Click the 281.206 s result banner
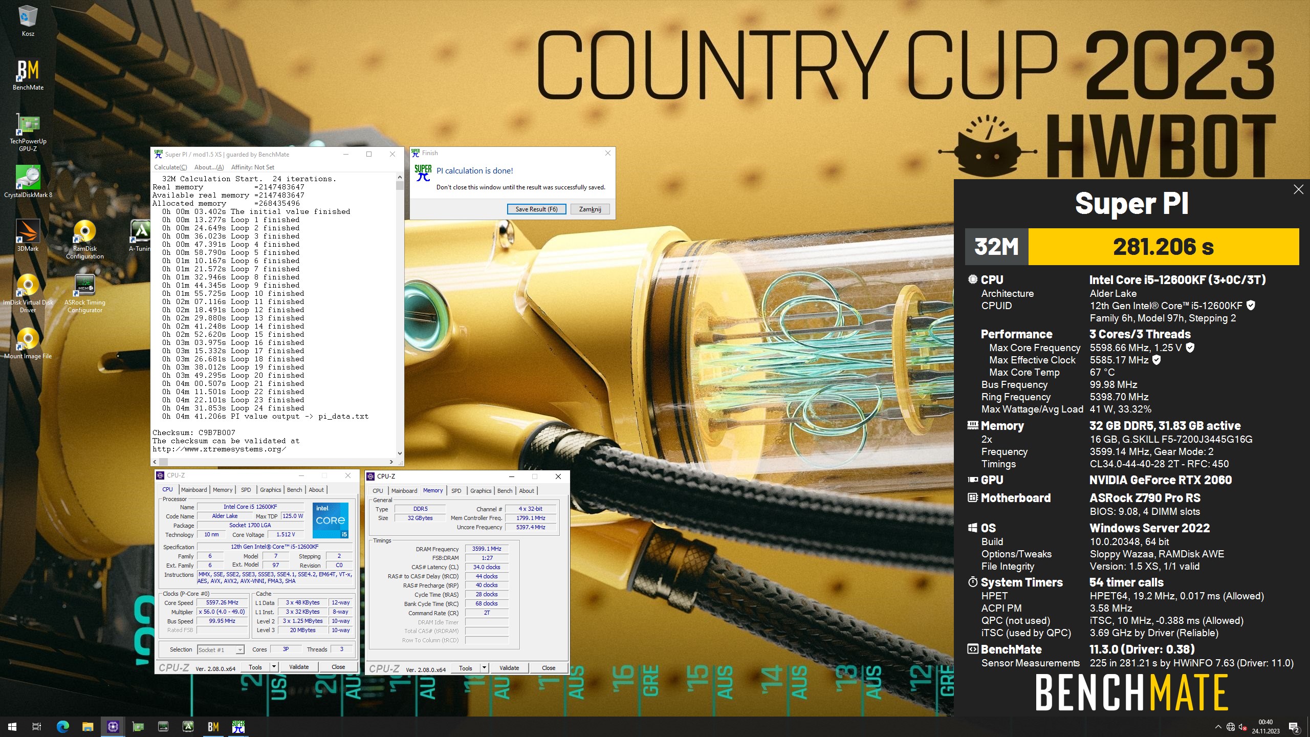The height and width of the screenshot is (737, 1310). point(1163,247)
